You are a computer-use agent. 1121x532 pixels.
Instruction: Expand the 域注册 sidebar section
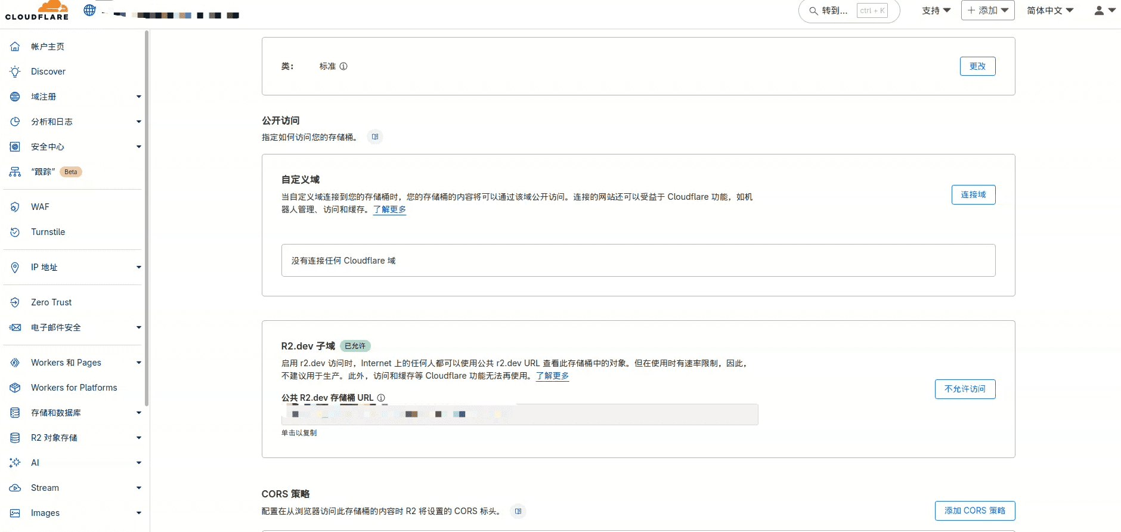coord(139,97)
